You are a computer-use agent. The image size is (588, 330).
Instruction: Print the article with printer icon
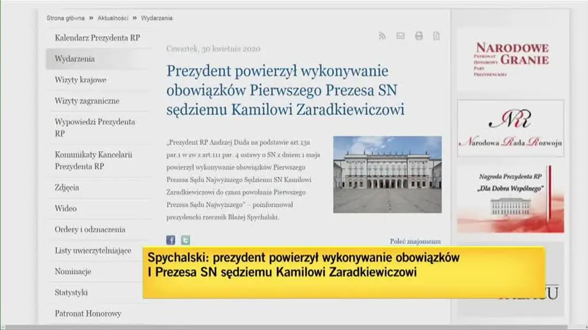point(419,36)
